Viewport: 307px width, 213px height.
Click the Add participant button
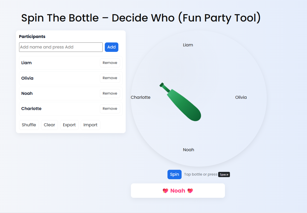click(112, 47)
